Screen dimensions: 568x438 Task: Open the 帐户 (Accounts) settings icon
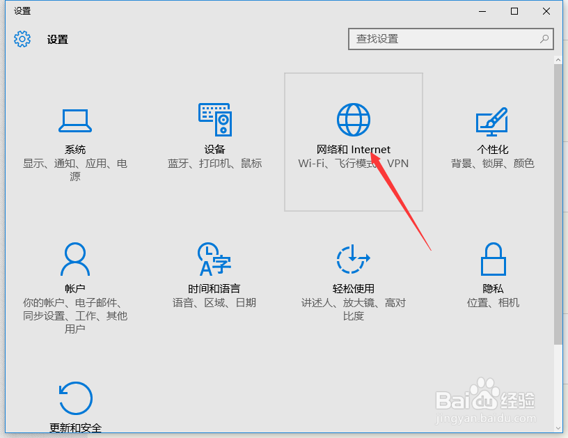click(x=75, y=259)
